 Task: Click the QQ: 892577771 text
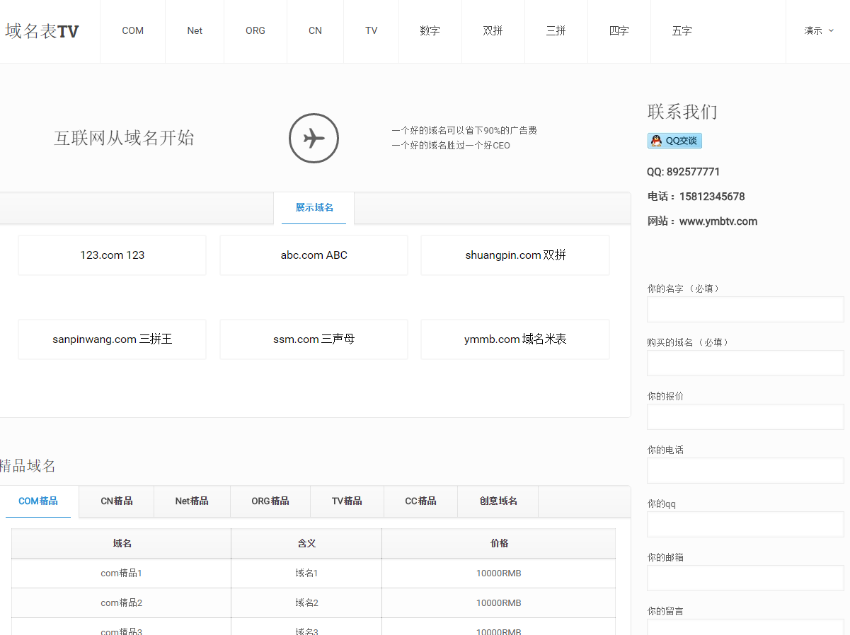pyautogui.click(x=684, y=172)
